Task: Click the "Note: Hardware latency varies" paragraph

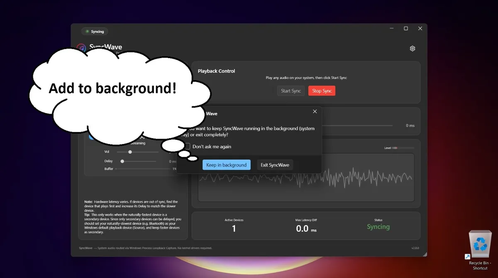Action: coord(131,206)
